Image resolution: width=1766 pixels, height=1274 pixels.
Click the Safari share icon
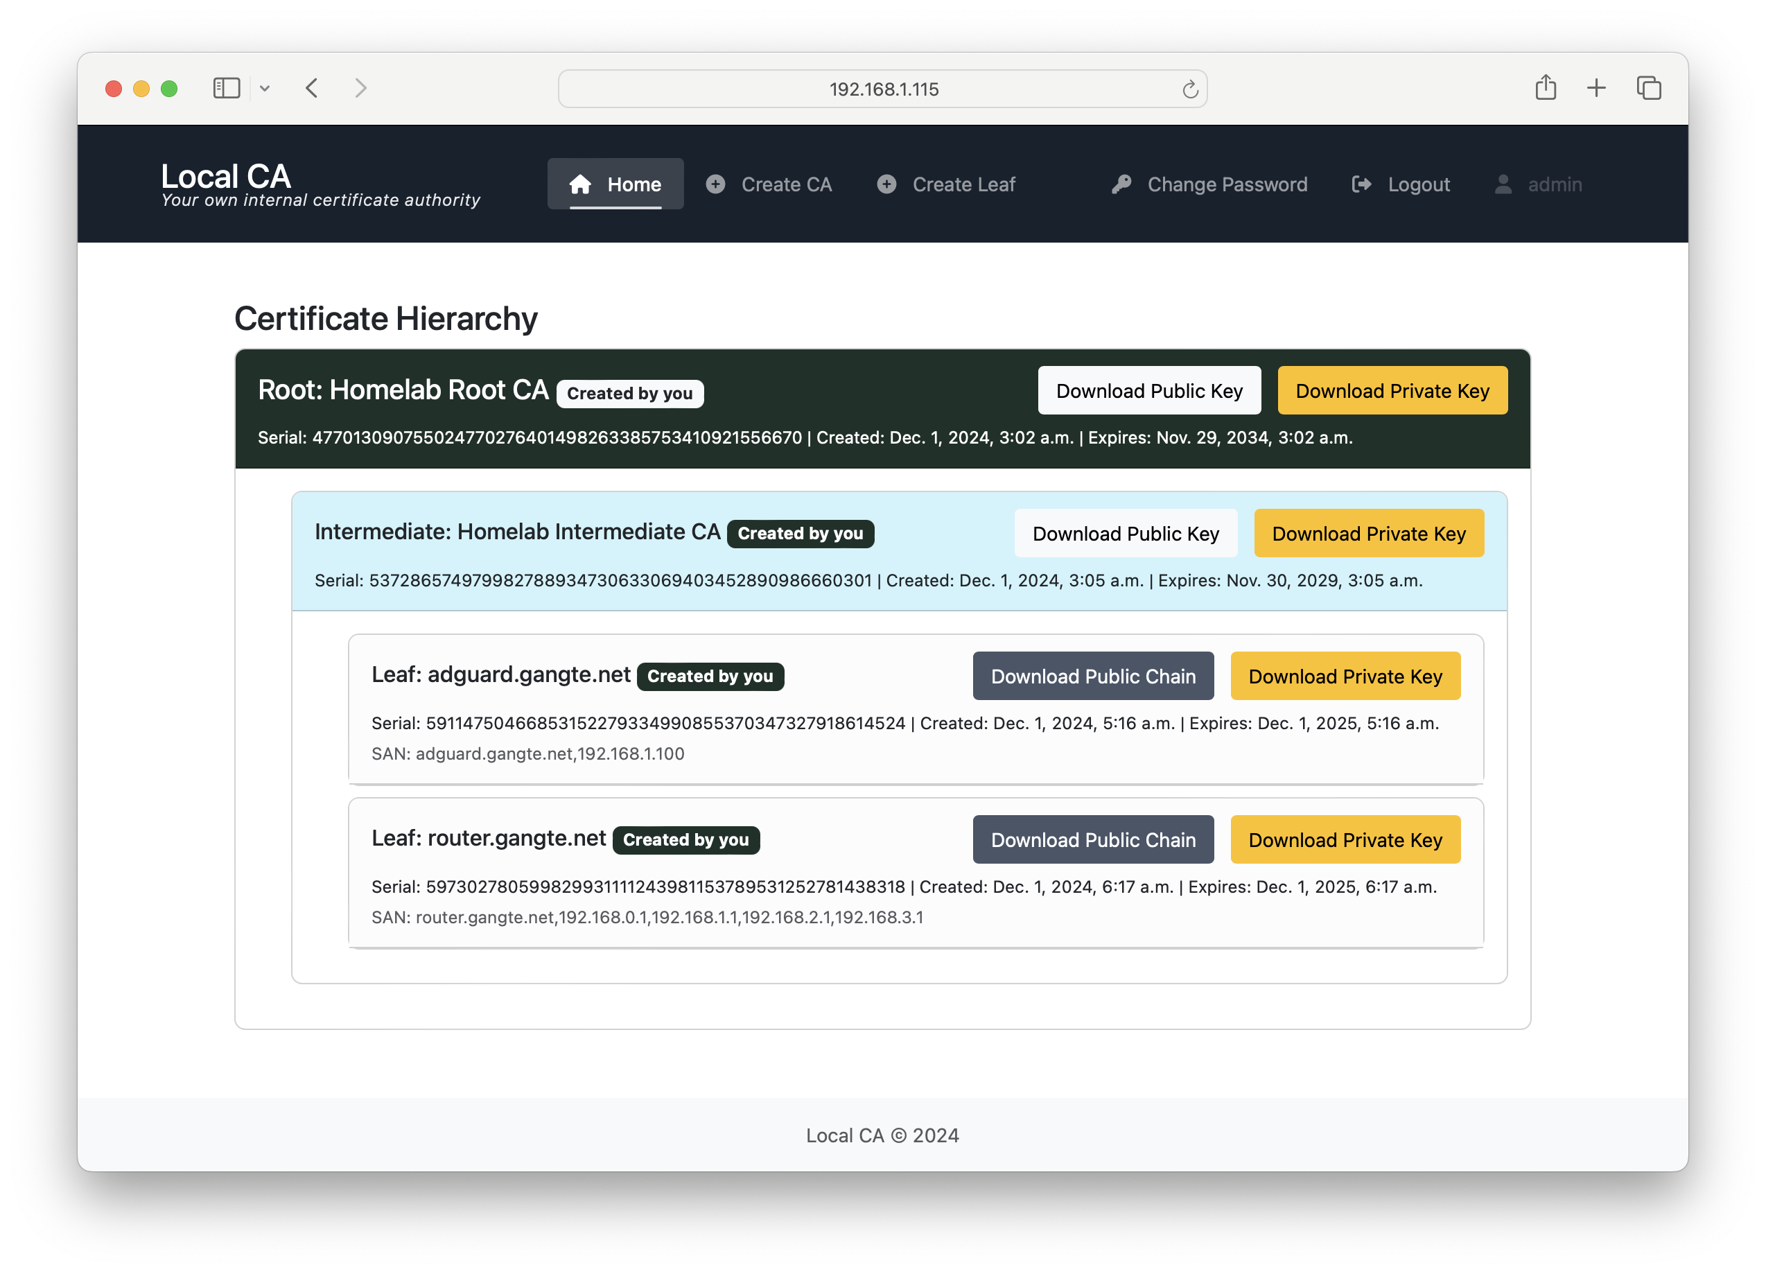point(1546,88)
